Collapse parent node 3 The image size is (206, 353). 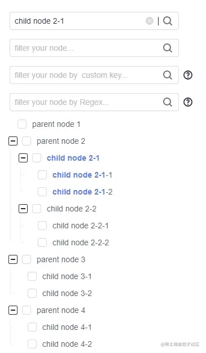(x=13, y=259)
